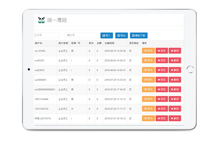Image resolution: width=219 pixels, height=142 pixels.
Task: Unlock user wyB5291 with 解锁
Action: pyautogui.click(x=175, y=60)
